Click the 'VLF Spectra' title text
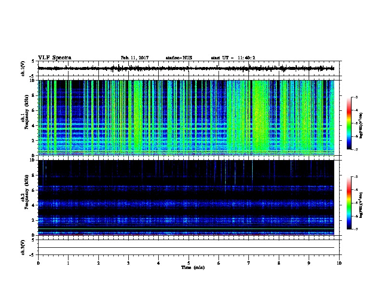382x295 pixels. [x=55, y=57]
